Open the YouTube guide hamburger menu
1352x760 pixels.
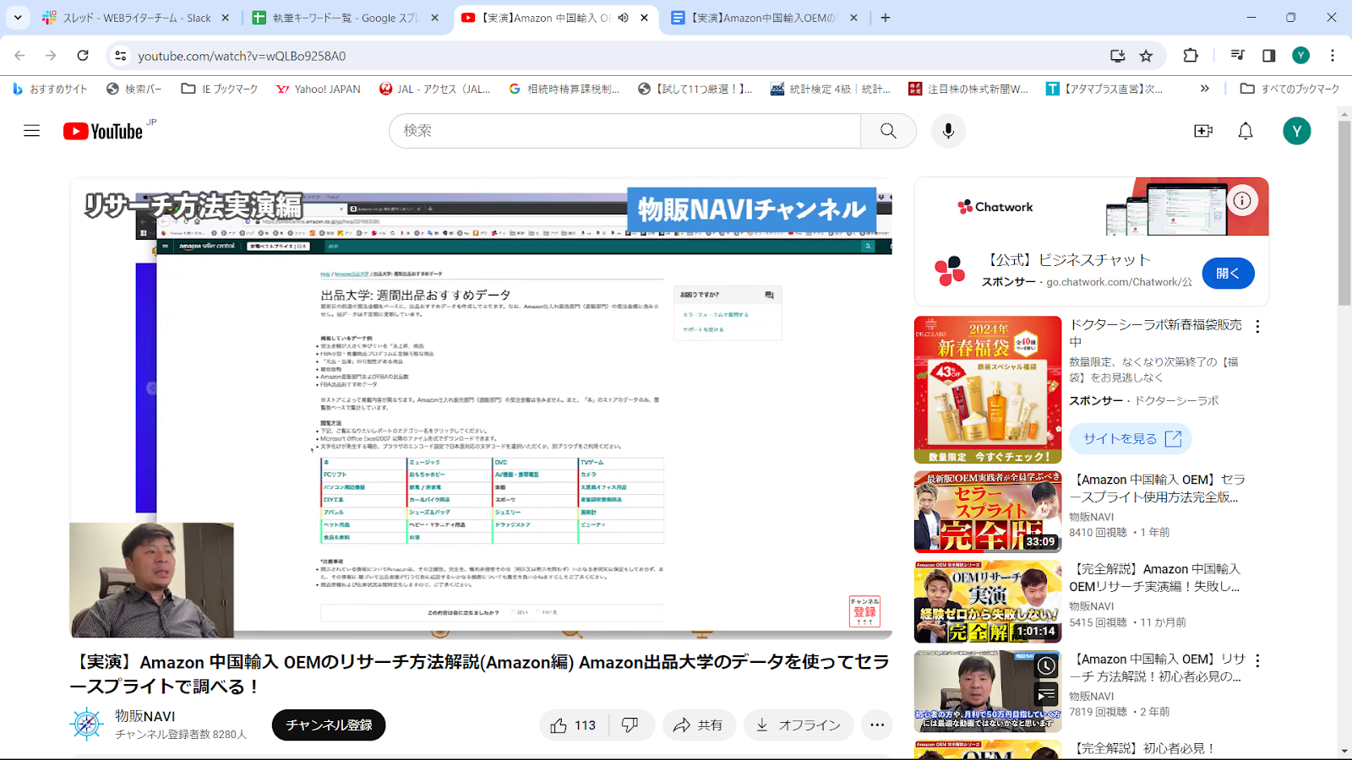pyautogui.click(x=32, y=131)
